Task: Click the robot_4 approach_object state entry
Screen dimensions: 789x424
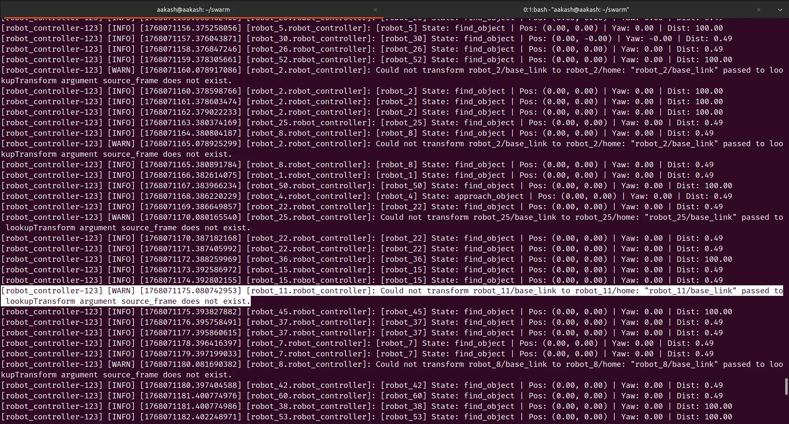Action: click(x=488, y=196)
